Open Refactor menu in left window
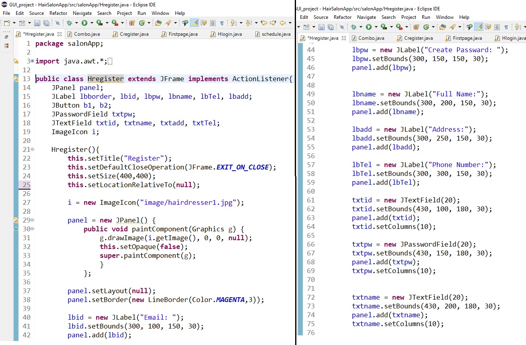 pos(58,13)
